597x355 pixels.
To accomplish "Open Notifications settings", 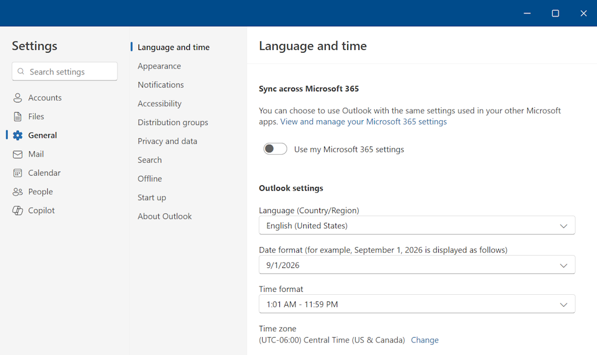I will tap(161, 85).
